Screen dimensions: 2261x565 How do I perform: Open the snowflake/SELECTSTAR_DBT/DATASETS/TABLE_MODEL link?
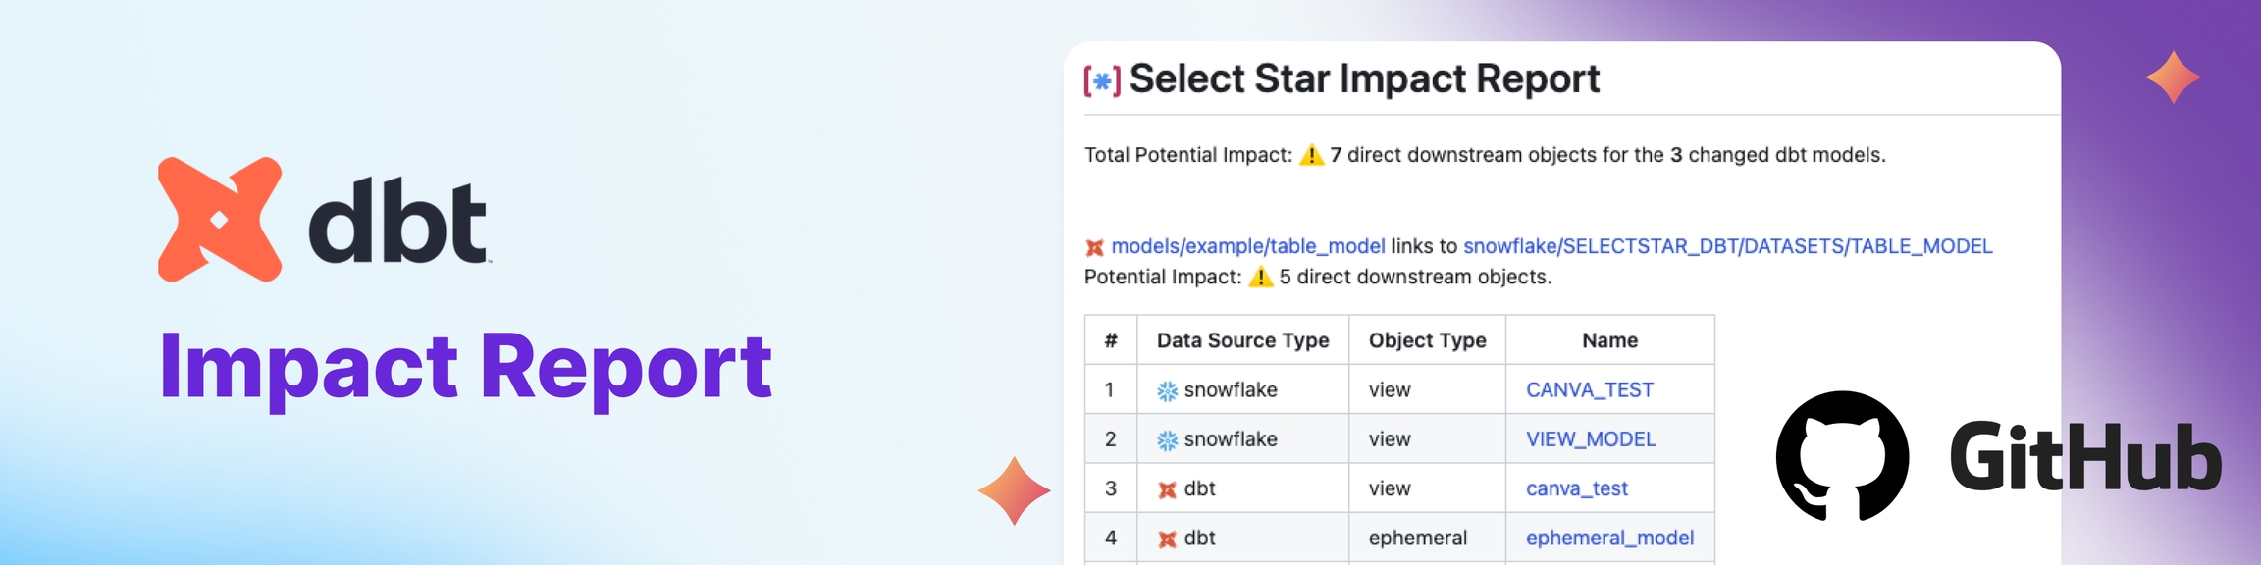tap(1727, 246)
